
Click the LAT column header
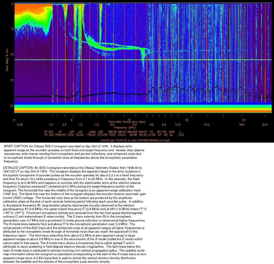tap(80, 132)
